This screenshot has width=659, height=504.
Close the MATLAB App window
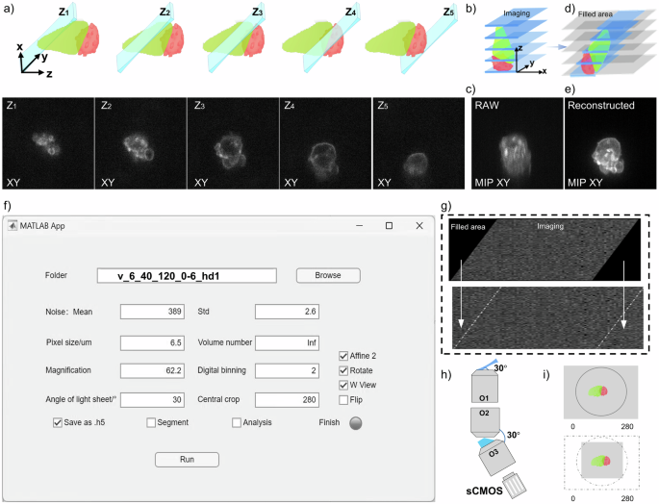[419, 225]
